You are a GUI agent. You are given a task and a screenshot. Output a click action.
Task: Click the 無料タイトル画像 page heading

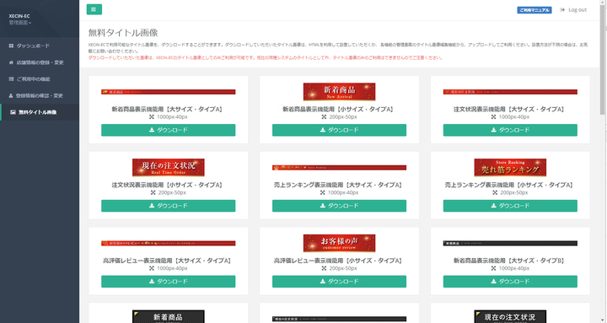(123, 33)
